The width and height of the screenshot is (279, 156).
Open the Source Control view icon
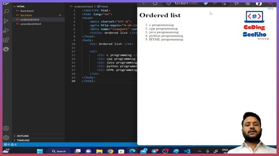point(6,21)
